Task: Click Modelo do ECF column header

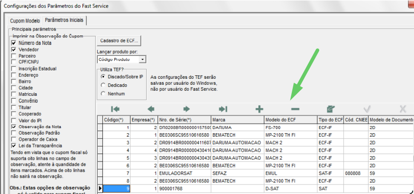Action: (291, 120)
